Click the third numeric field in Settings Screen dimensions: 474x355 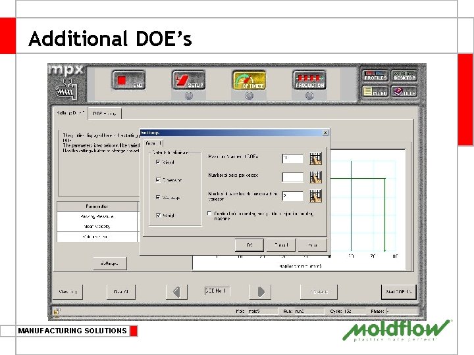(x=292, y=196)
